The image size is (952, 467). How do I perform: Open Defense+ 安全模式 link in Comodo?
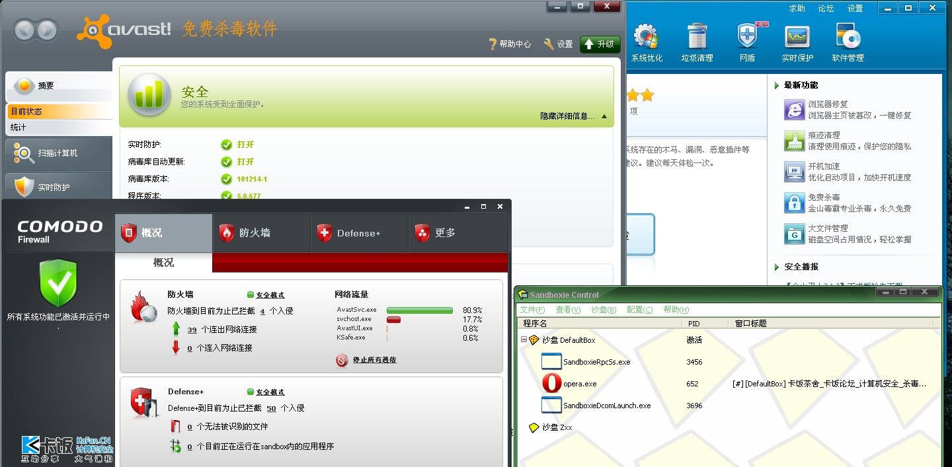(270, 392)
